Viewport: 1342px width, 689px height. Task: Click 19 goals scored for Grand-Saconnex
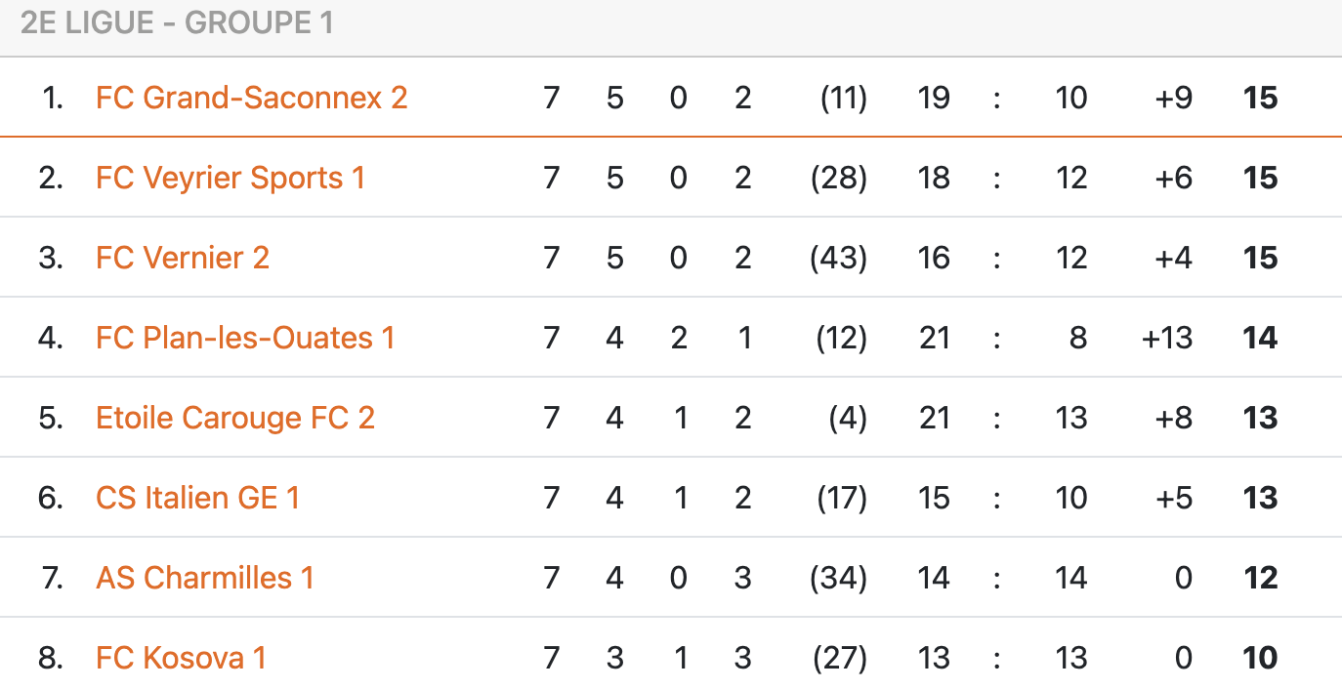coord(934,98)
